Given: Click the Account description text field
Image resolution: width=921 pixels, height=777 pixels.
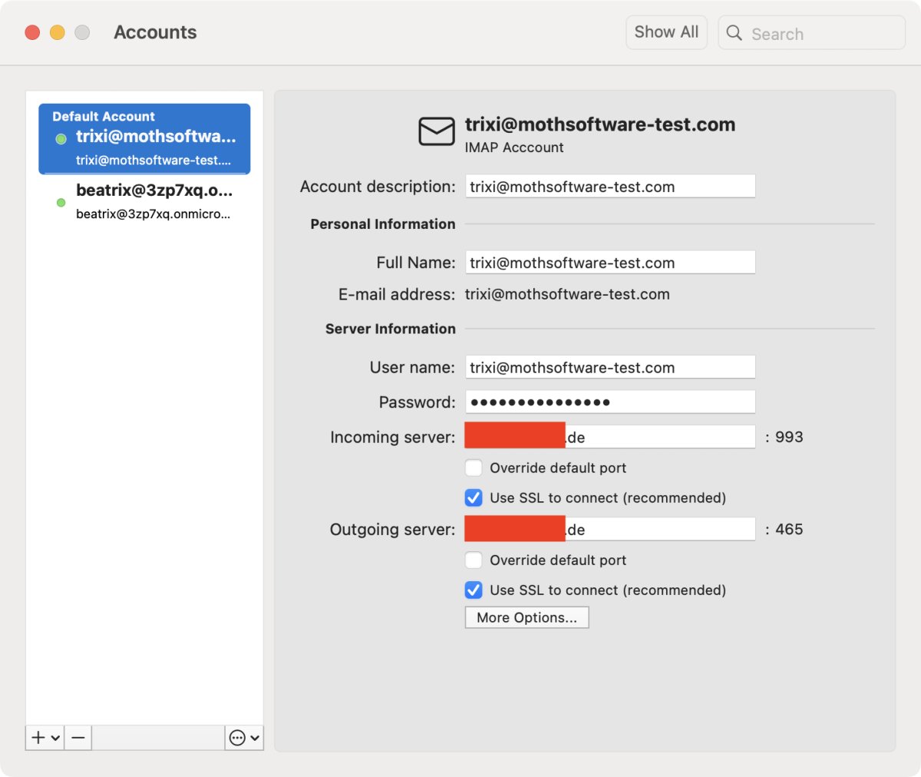Looking at the screenshot, I should click(x=609, y=187).
